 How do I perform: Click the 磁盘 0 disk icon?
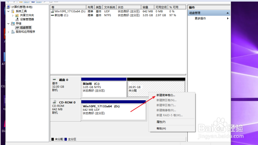tap(54, 80)
